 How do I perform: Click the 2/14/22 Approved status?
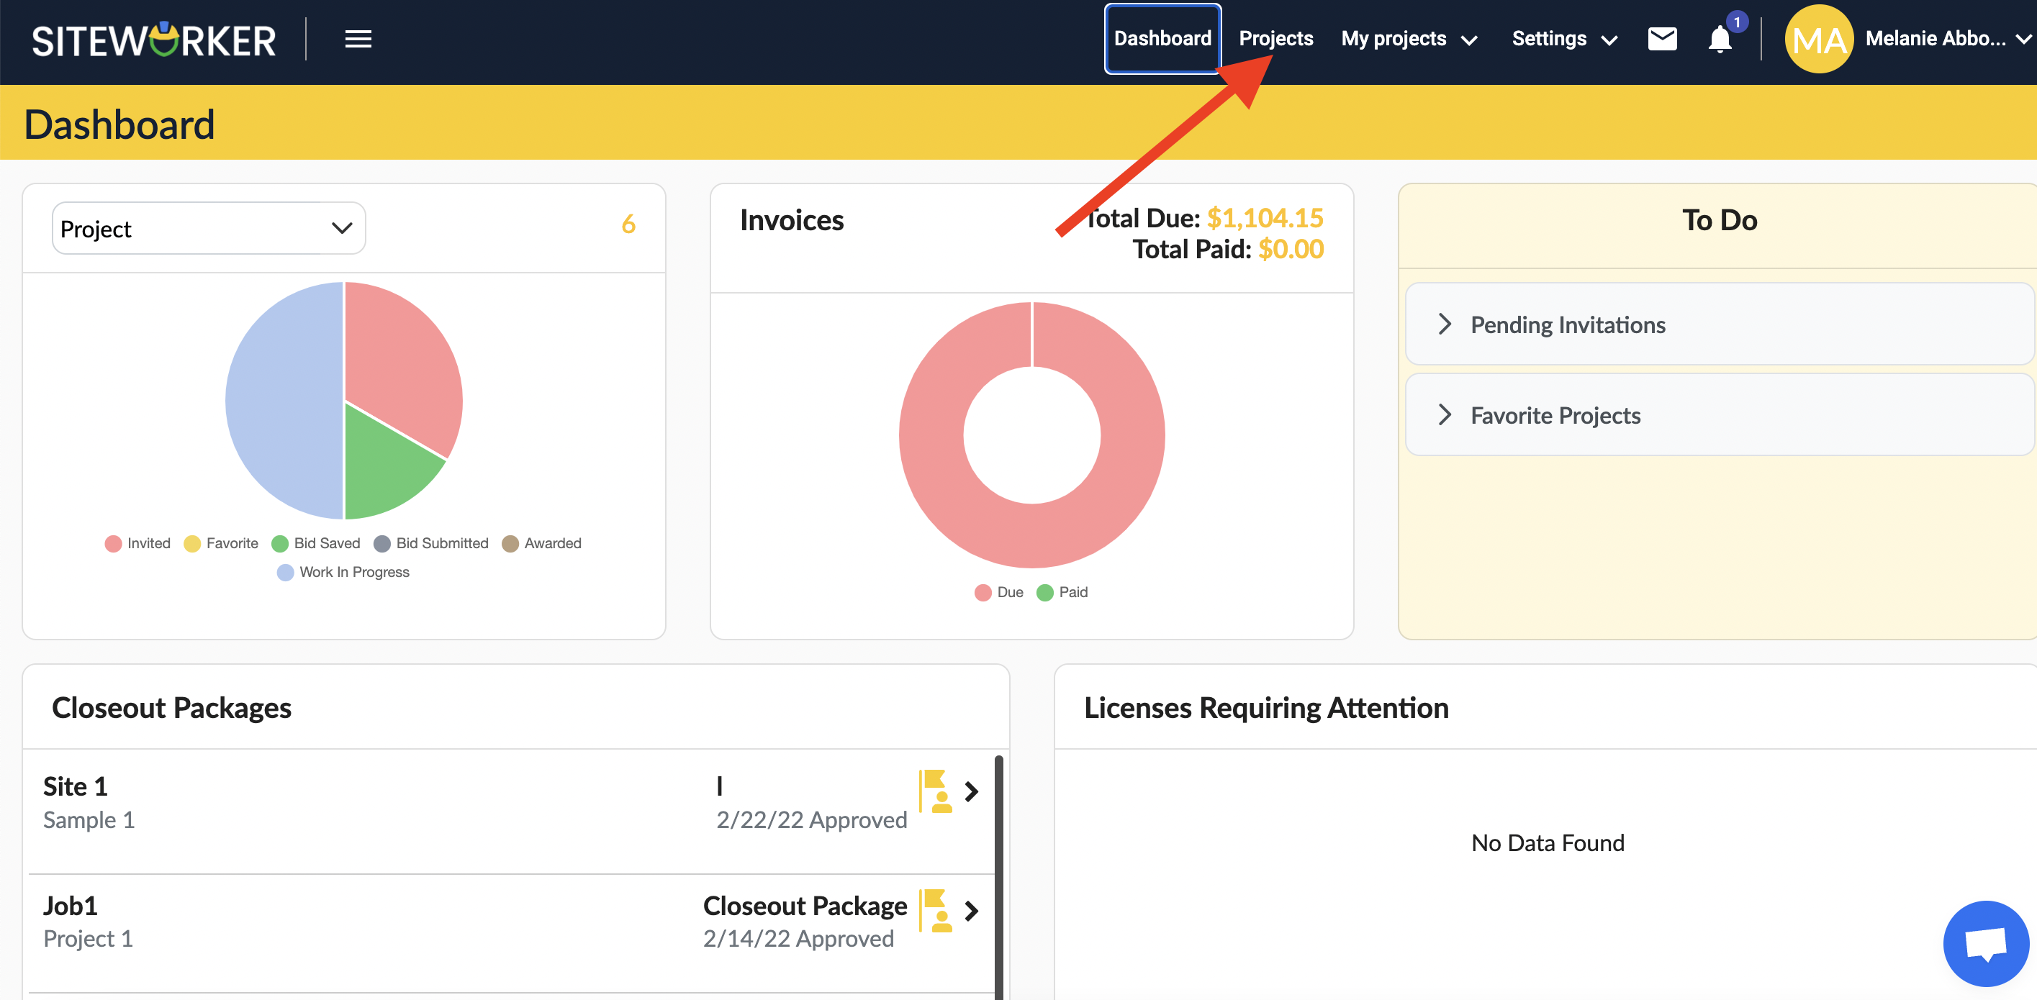799,938
